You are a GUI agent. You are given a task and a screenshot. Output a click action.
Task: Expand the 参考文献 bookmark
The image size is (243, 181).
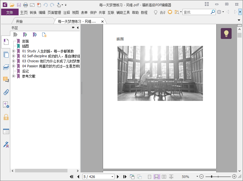pyautogui.click(x=14, y=76)
